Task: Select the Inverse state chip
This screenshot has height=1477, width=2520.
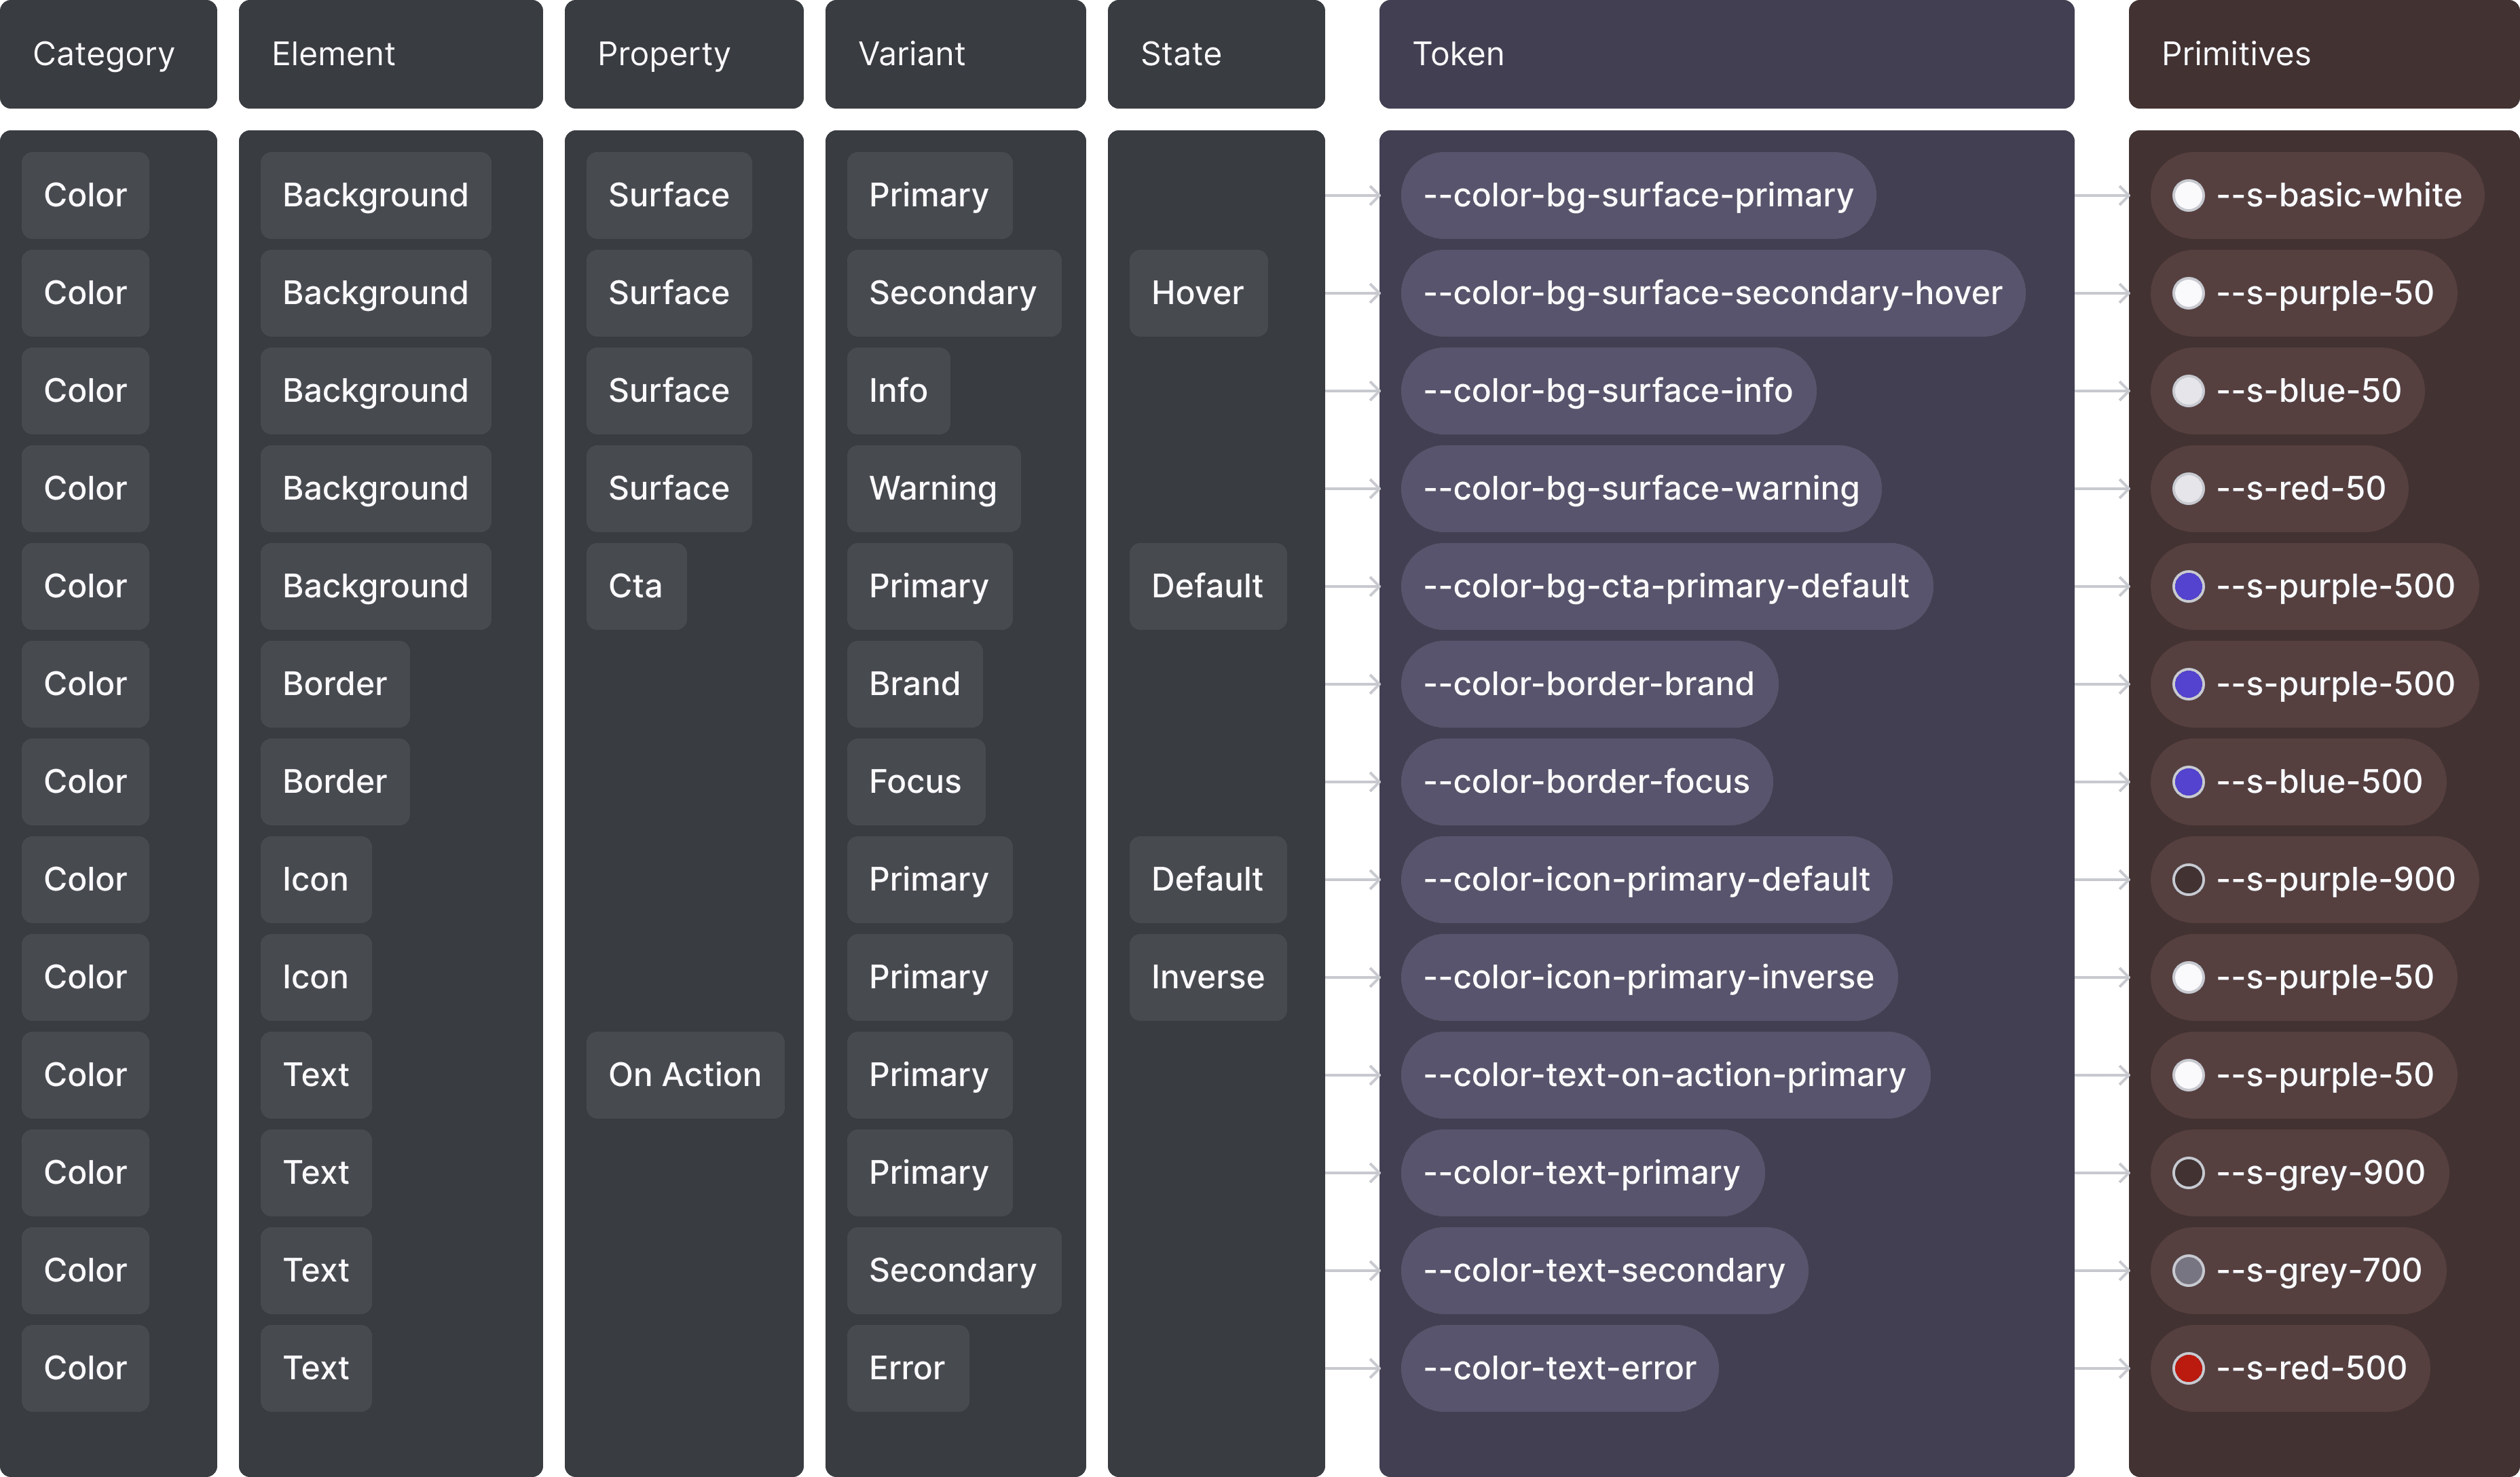Action: pyautogui.click(x=1207, y=977)
